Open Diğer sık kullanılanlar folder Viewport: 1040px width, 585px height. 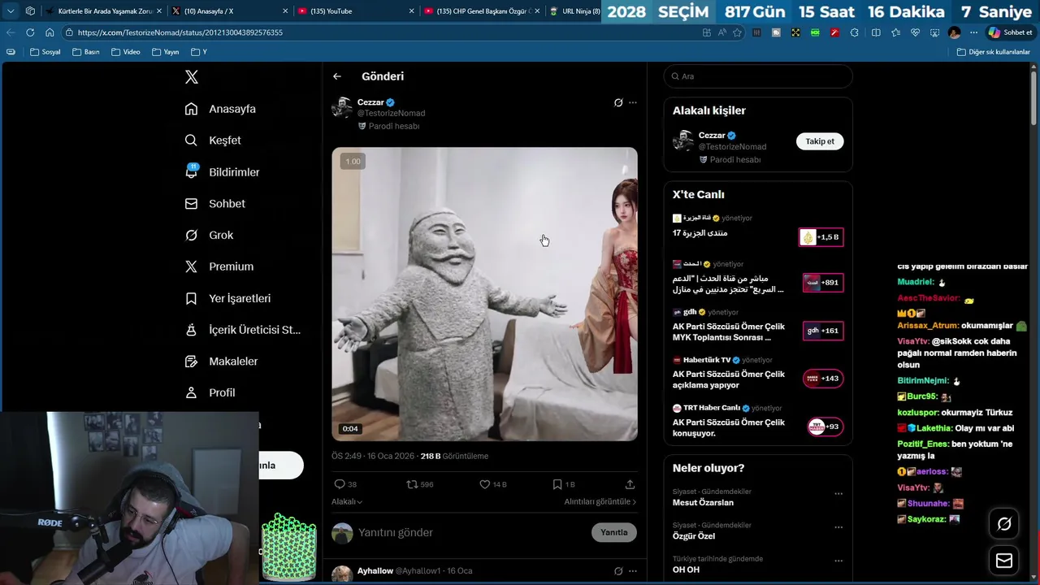994,52
